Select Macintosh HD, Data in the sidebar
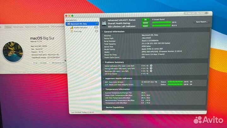This screenshot has width=227, height=128. click(82, 24)
